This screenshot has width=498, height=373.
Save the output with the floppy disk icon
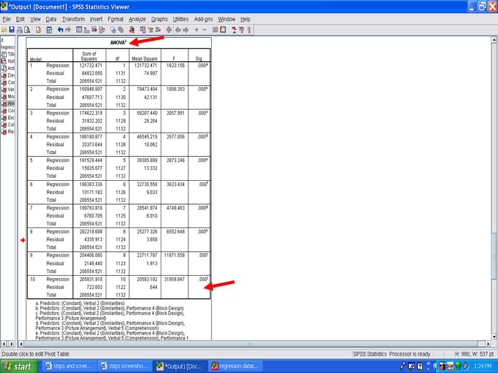pos(11,30)
